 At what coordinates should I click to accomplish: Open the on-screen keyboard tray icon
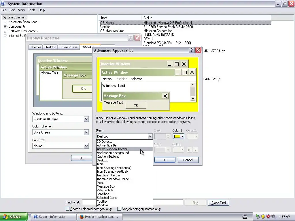tap(245, 217)
